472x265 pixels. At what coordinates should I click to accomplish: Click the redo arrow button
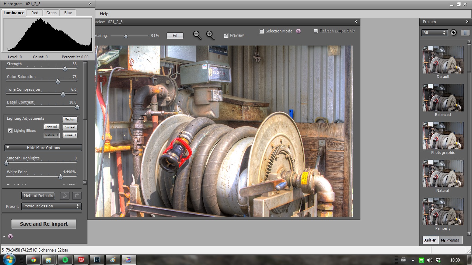(x=77, y=196)
